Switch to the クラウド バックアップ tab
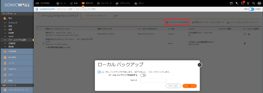Viewport: 263px width, 93px height. point(96,16)
